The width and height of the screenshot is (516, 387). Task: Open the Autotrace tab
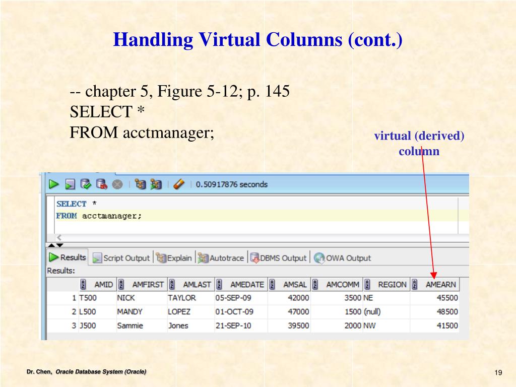tap(221, 258)
